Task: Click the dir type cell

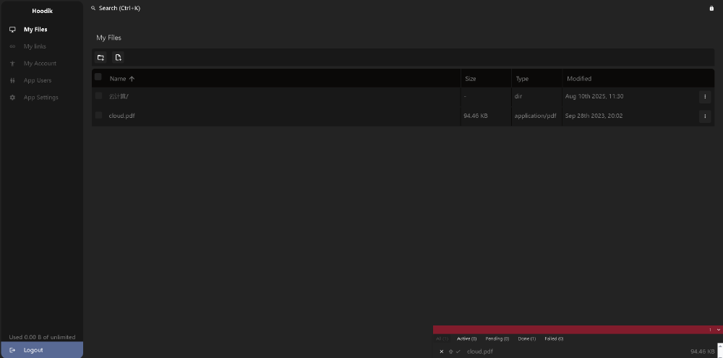Action: [x=518, y=96]
